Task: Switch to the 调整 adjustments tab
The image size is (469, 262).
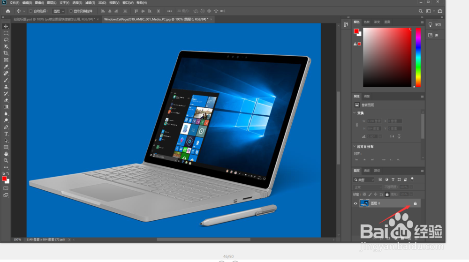Action: point(367,97)
